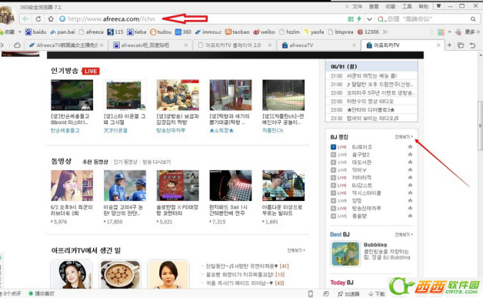Reload the page with refresh icon

(x=38, y=18)
